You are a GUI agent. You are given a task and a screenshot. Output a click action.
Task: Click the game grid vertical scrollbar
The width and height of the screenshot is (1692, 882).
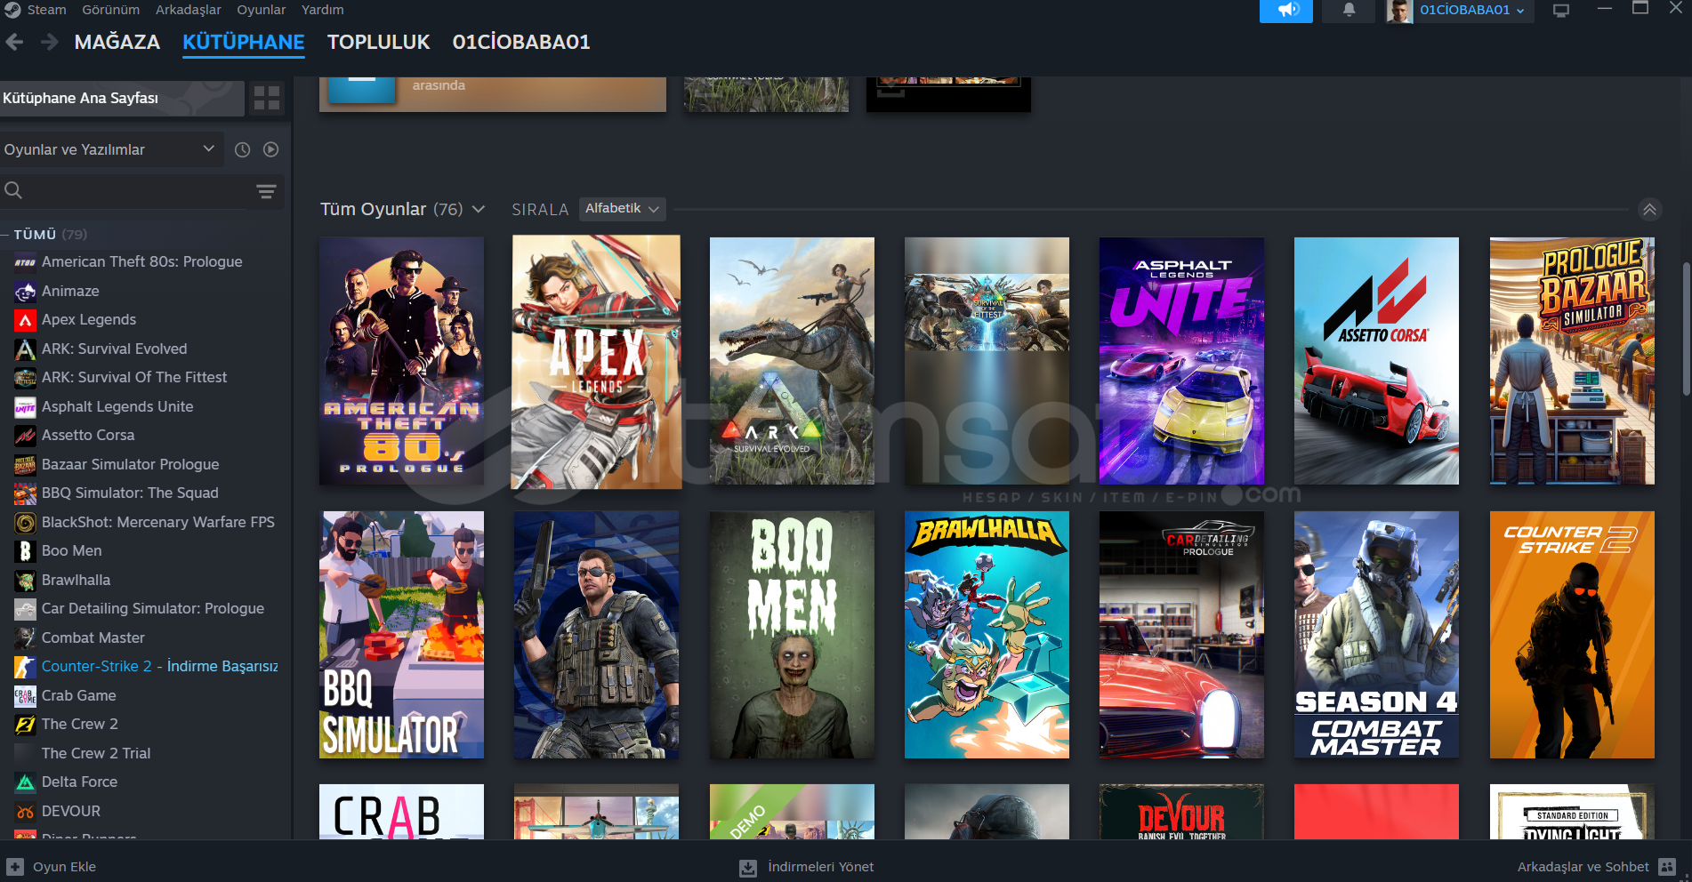click(1686, 329)
